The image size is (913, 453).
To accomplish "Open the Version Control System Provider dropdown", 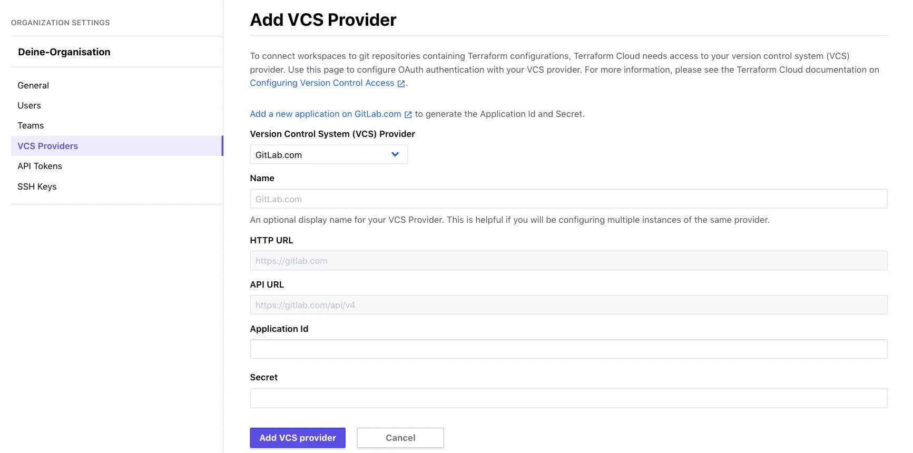I will (329, 154).
